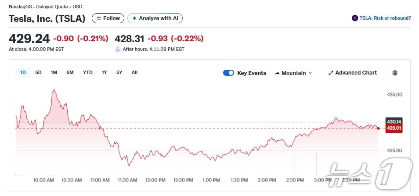Image resolution: width=419 pixels, height=196 pixels.
Task: Select the 1Y time range
Action: (x=105, y=72)
